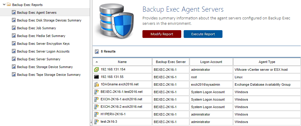Screen dimensions: 301x126
Task: Click the Linux agent type cell
Action: 267,77
